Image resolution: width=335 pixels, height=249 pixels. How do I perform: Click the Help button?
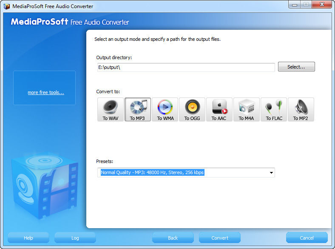click(28, 238)
